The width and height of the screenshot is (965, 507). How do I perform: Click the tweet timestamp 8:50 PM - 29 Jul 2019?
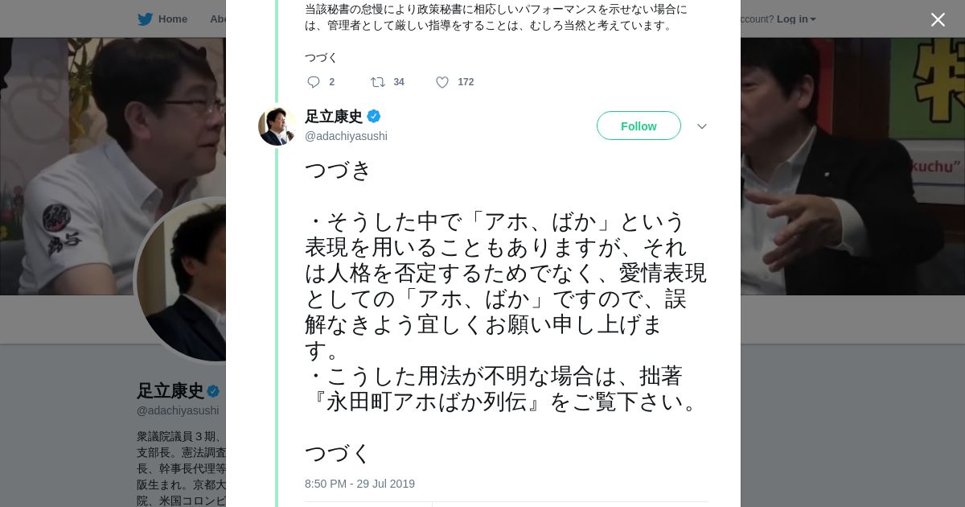tap(359, 484)
